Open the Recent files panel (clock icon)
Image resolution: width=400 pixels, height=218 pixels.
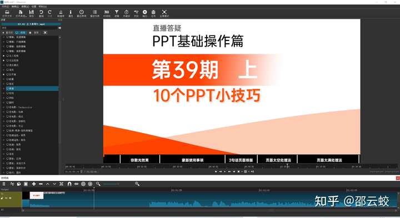click(x=81, y=13)
